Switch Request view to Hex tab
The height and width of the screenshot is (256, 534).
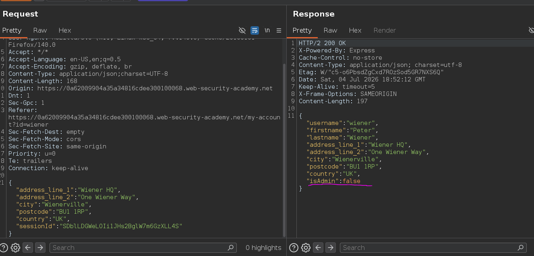click(65, 30)
